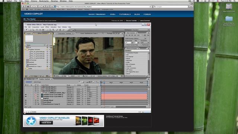238x134 pixels.
Task: Click the first-frame button in Time Controls
Action: (x=126, y=35)
